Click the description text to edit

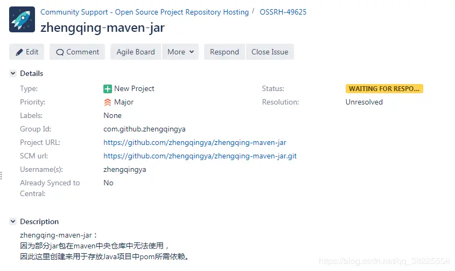[x=104, y=246]
